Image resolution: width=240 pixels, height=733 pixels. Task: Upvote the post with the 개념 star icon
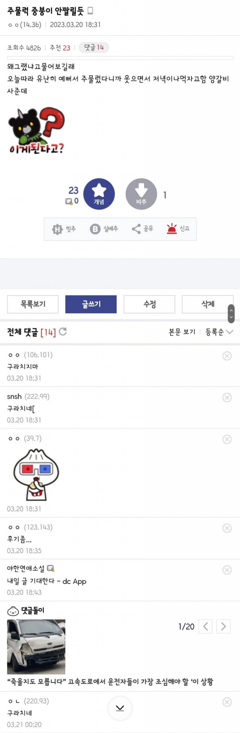[99, 194]
